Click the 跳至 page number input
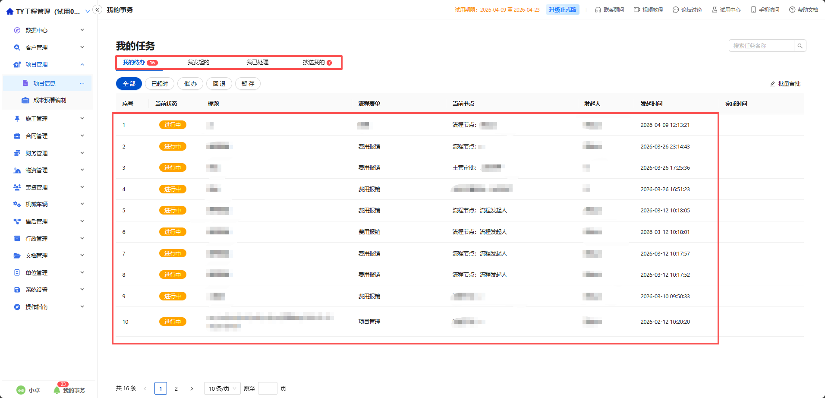 (268, 389)
